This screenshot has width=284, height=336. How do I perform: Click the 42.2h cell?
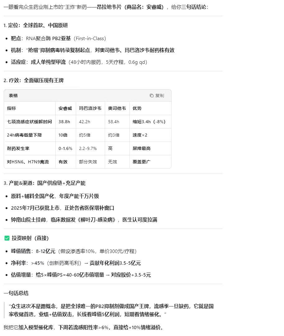[85, 122]
